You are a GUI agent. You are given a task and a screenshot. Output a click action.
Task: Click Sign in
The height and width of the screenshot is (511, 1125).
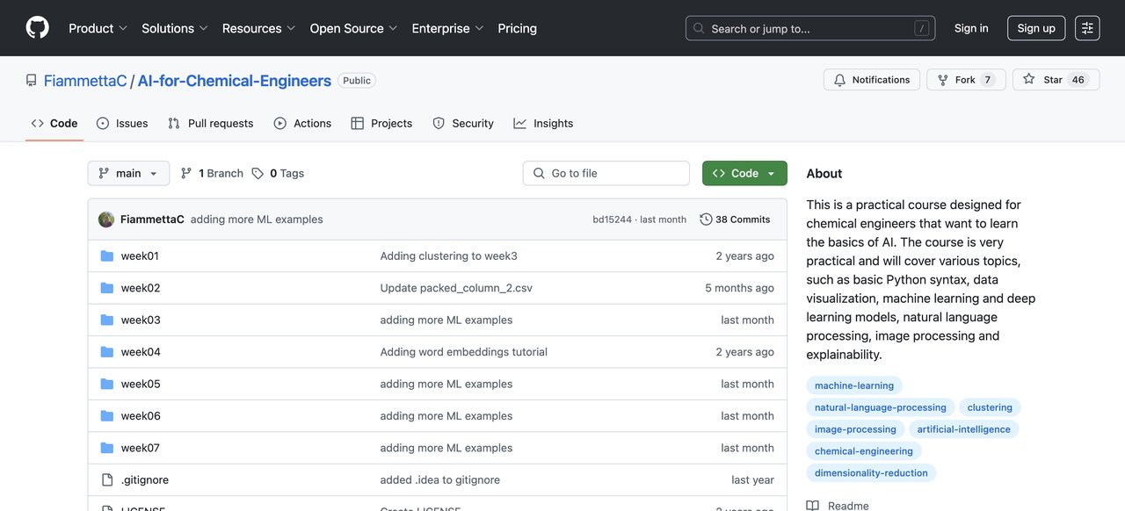click(x=971, y=28)
